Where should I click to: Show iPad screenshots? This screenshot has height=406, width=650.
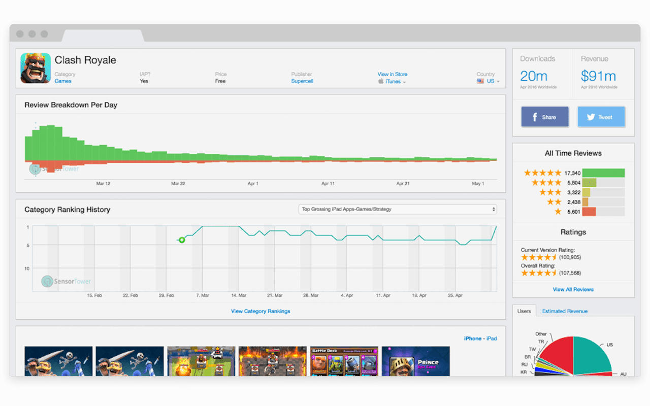(492, 339)
